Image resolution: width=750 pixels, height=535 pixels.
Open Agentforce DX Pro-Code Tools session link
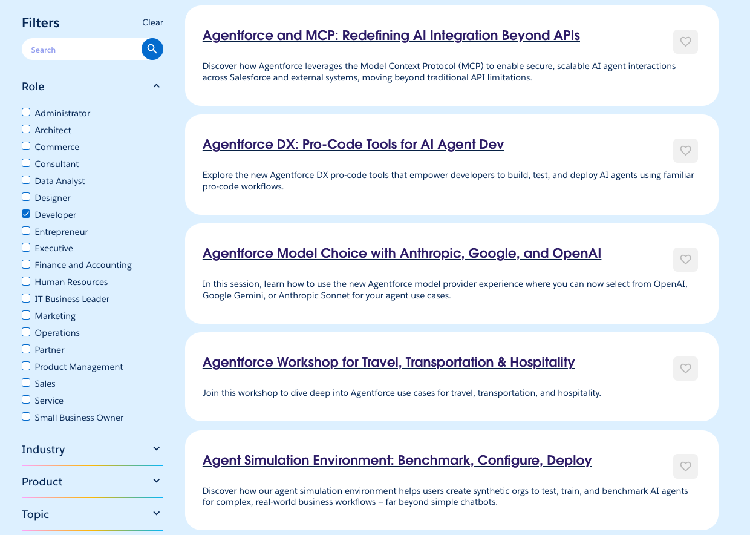coord(353,144)
